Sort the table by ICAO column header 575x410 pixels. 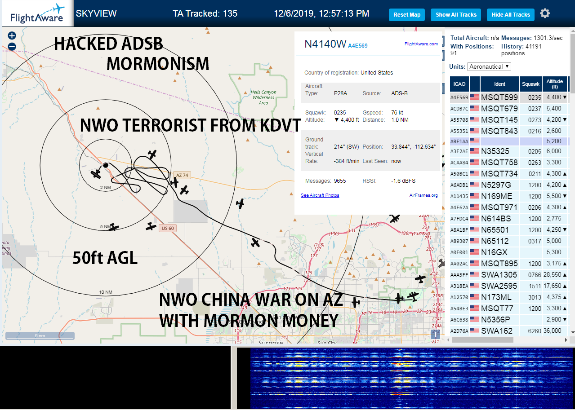[459, 84]
